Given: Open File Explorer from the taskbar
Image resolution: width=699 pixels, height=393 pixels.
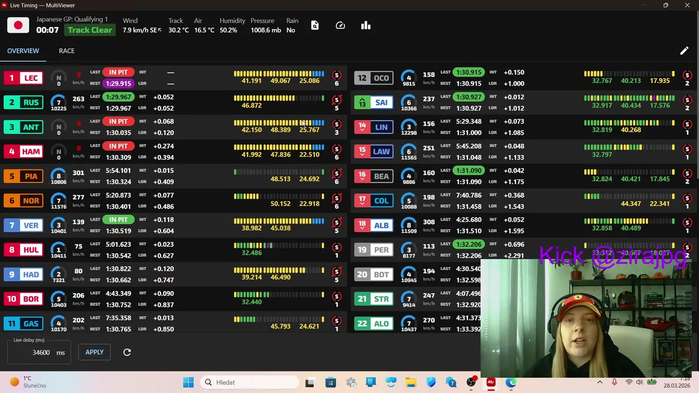Looking at the screenshot, I should point(411,382).
